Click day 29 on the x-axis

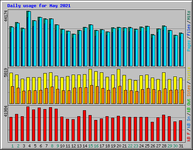click(x=170, y=146)
